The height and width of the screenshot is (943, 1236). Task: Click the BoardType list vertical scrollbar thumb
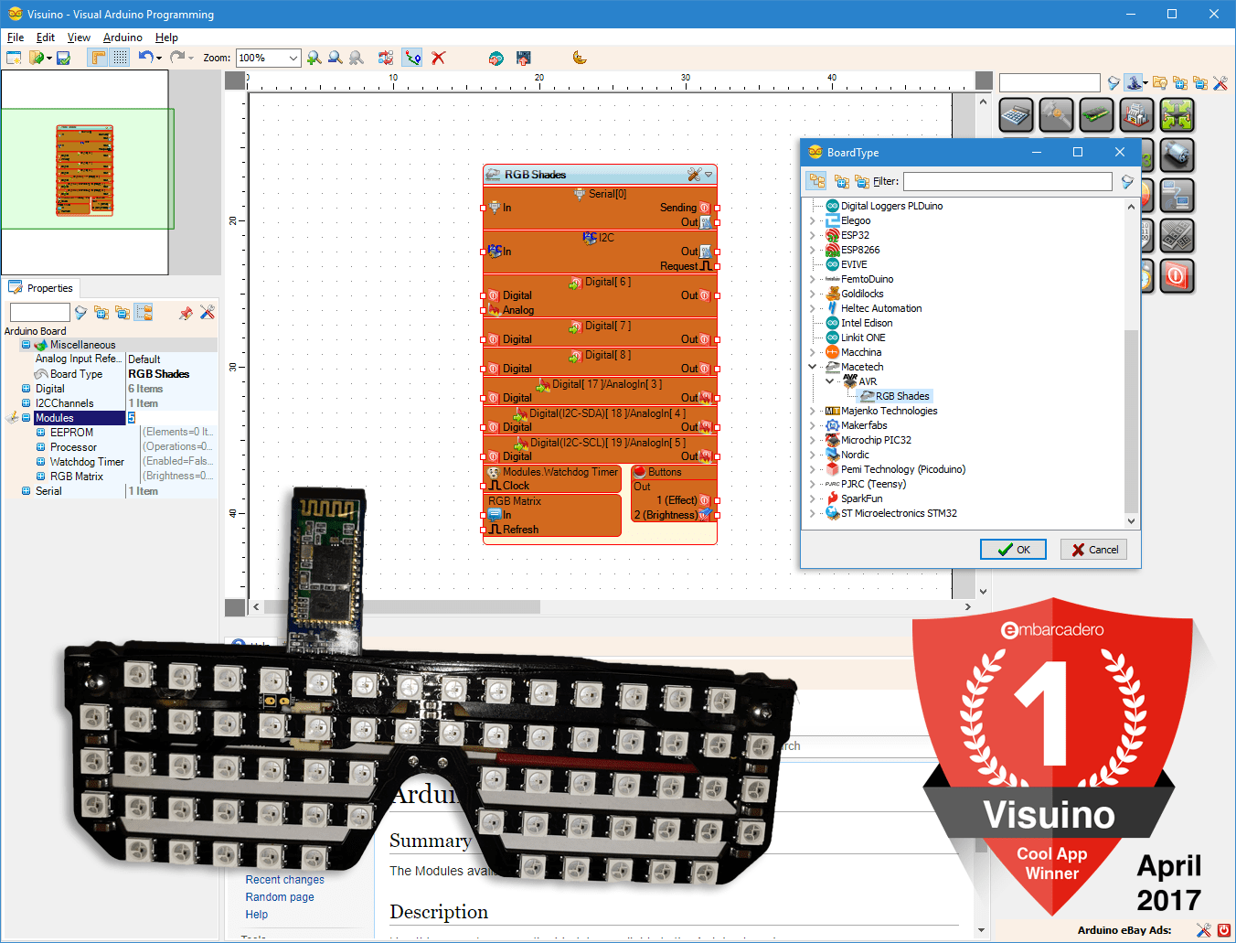pos(1131,421)
